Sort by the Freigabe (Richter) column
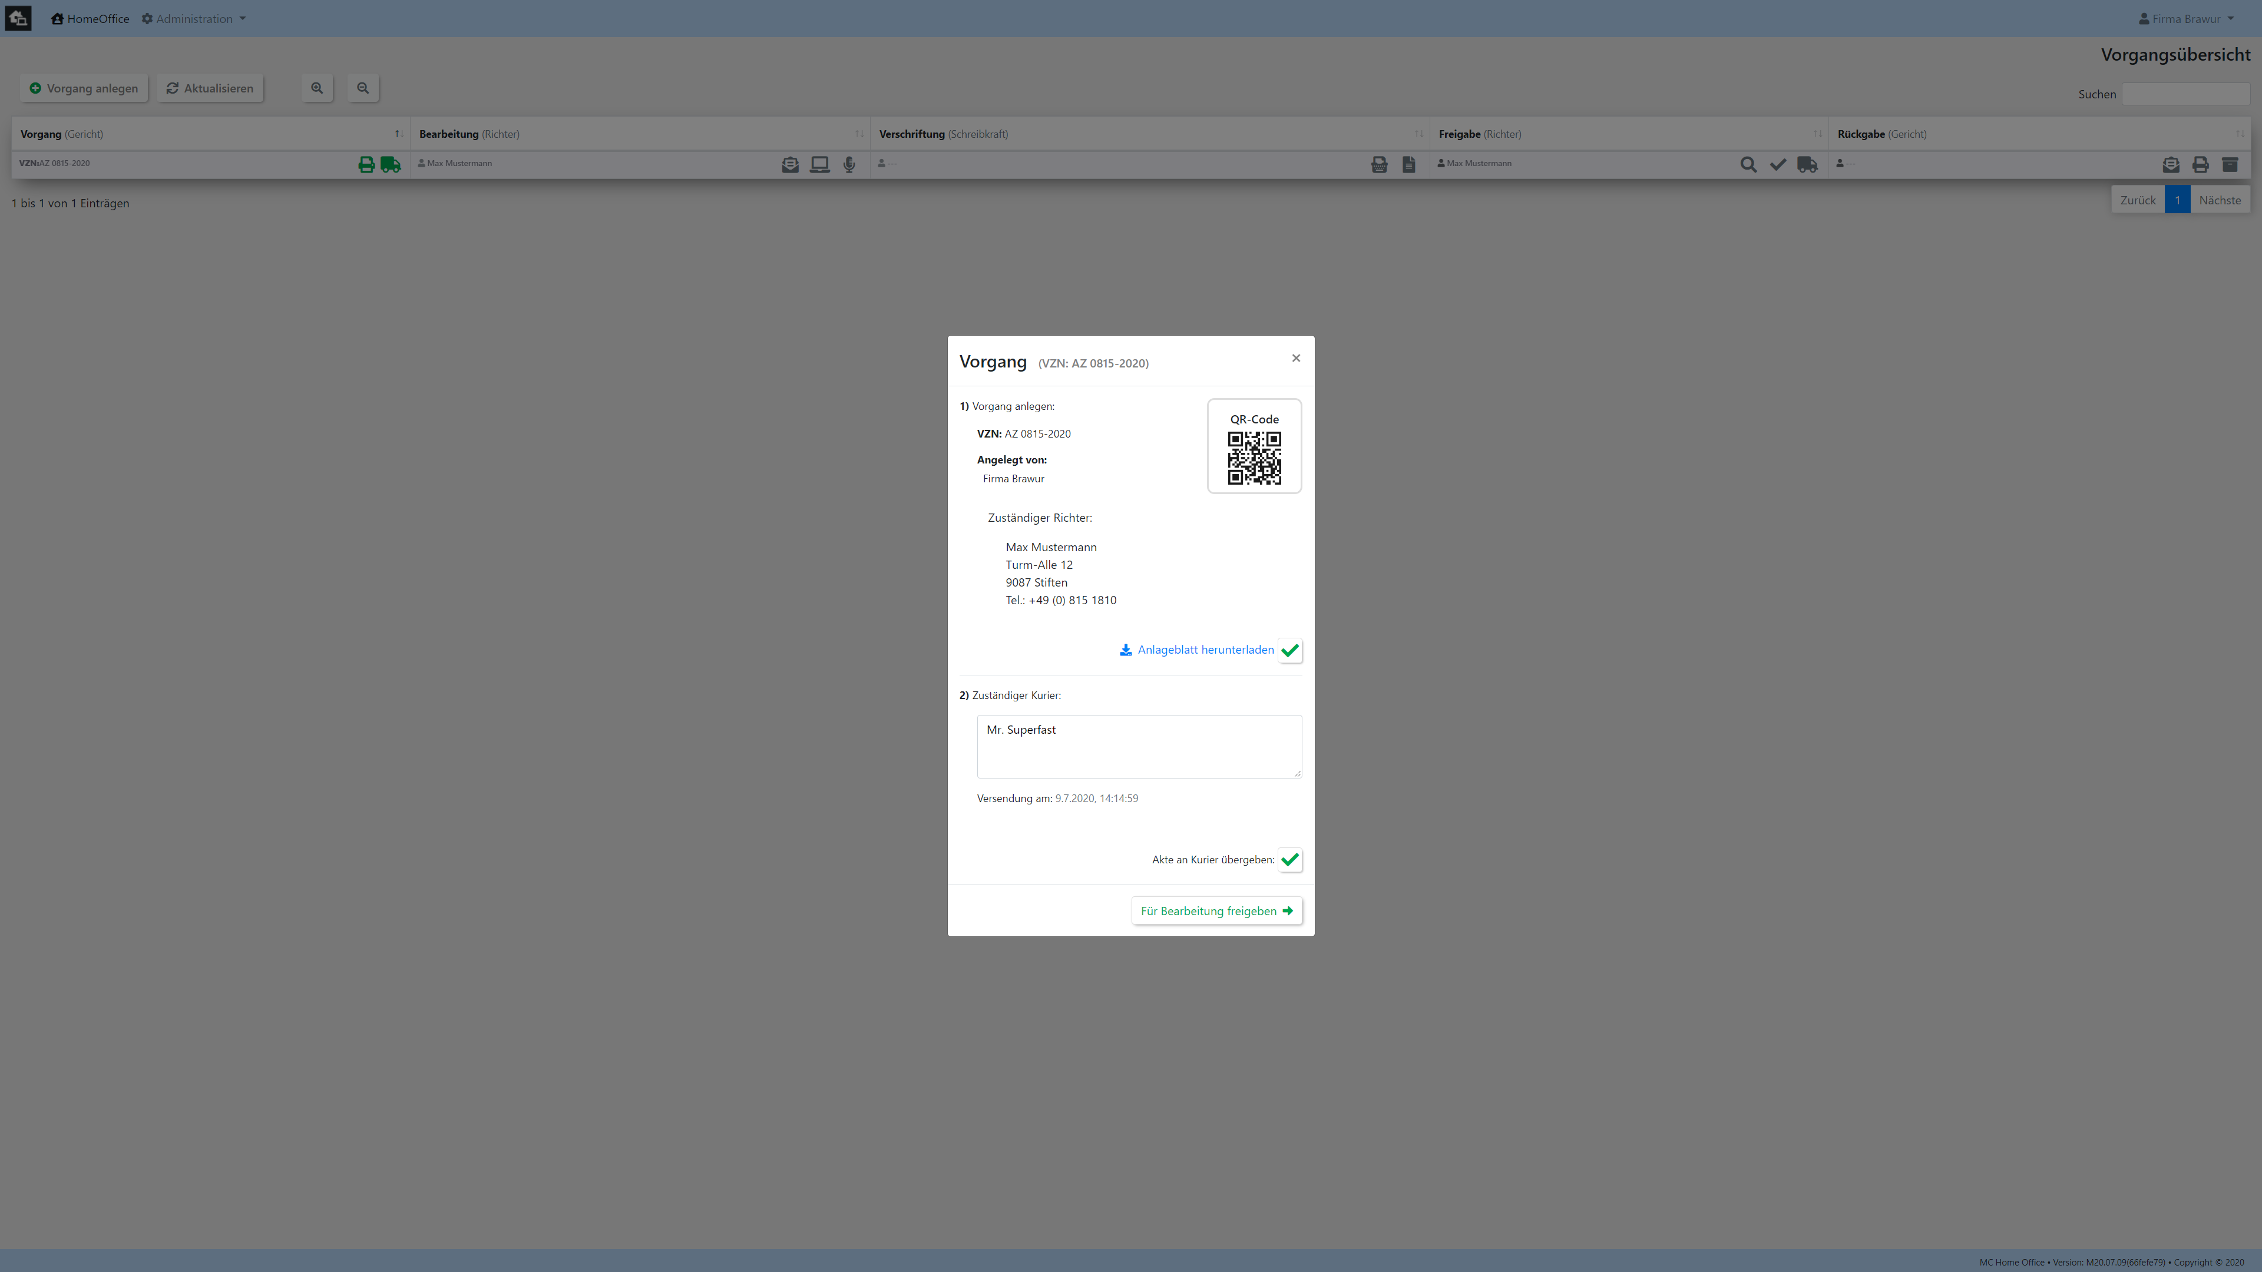The image size is (2262, 1272). (1629, 134)
